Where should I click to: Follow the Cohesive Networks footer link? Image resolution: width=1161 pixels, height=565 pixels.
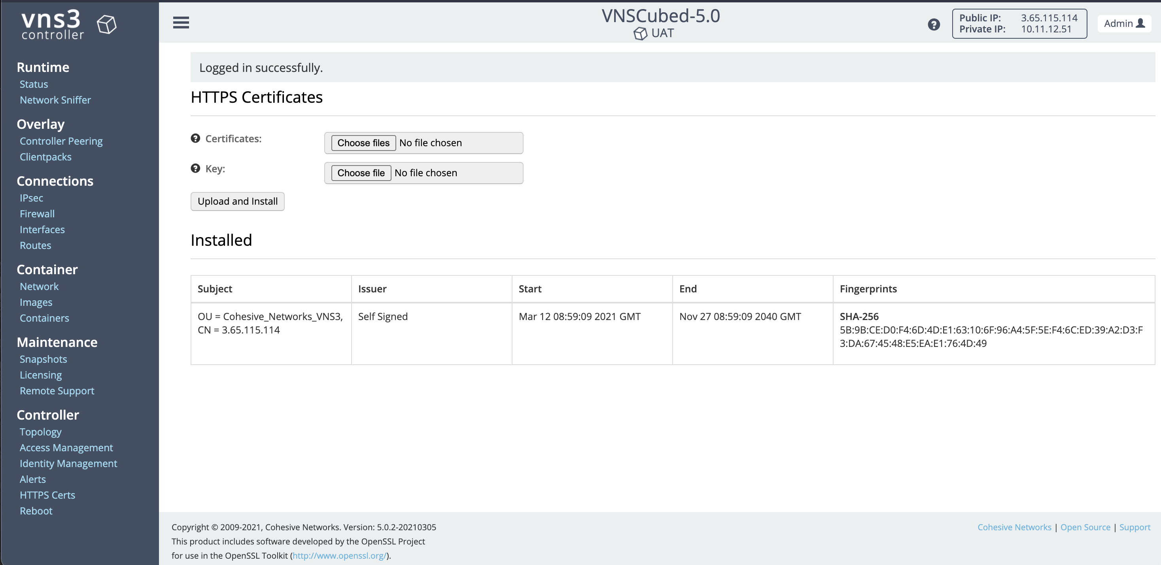[1014, 527]
